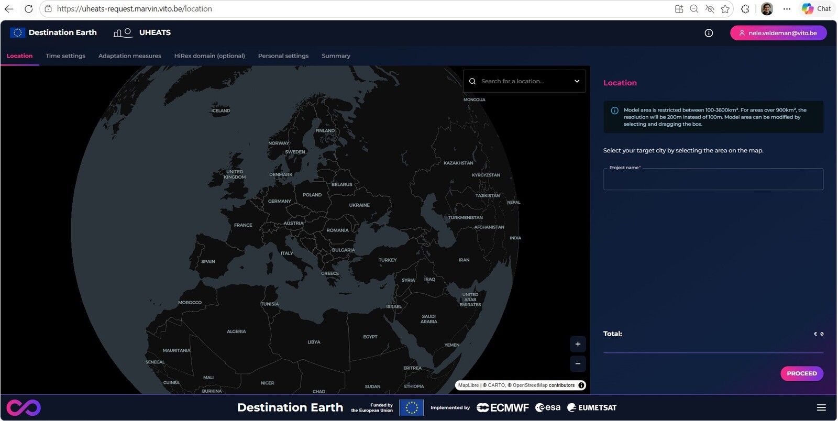Image resolution: width=838 pixels, height=421 pixels.
Task: Click the Destination Earth EU flag logo
Action: [x=17, y=32]
